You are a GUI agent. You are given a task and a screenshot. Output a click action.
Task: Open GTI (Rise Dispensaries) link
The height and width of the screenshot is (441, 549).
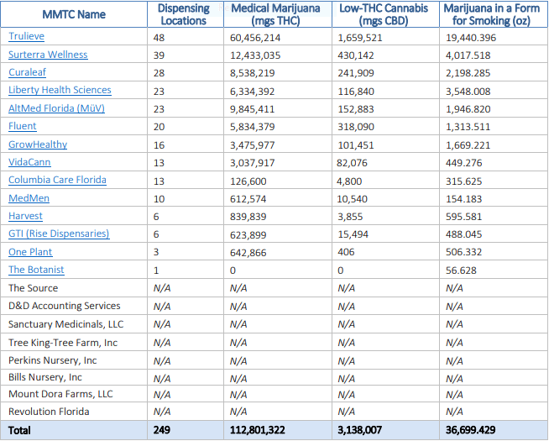tap(59, 234)
